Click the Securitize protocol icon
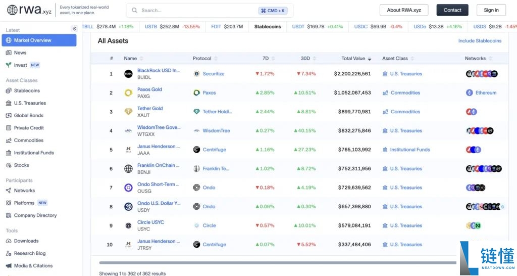 (196, 74)
